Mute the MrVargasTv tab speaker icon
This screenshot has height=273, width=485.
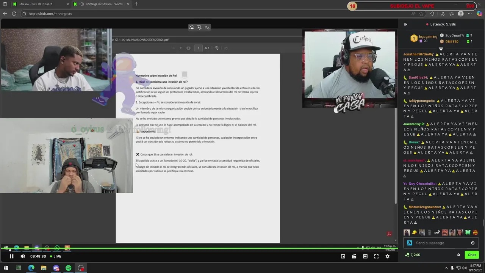tap(82, 4)
